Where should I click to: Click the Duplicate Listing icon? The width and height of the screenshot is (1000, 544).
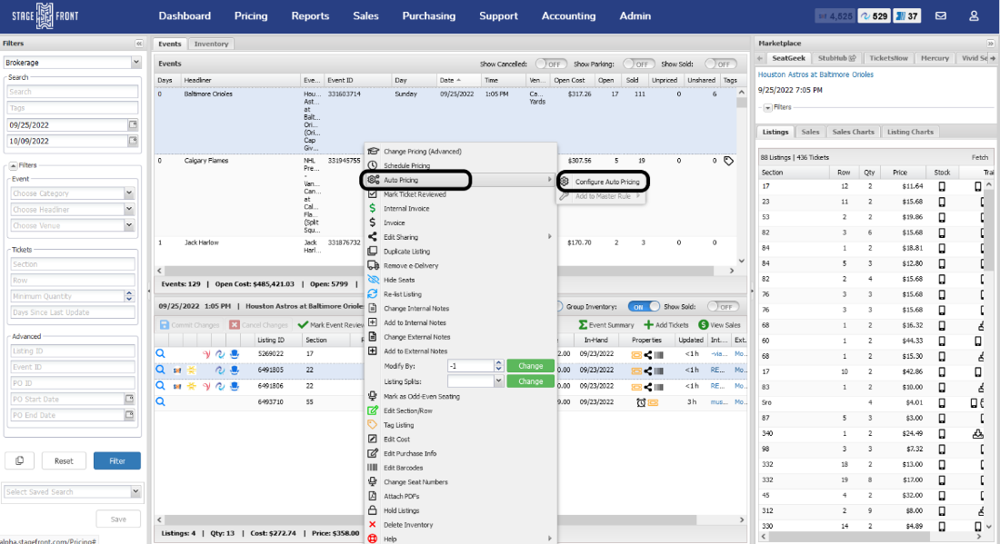[373, 251]
